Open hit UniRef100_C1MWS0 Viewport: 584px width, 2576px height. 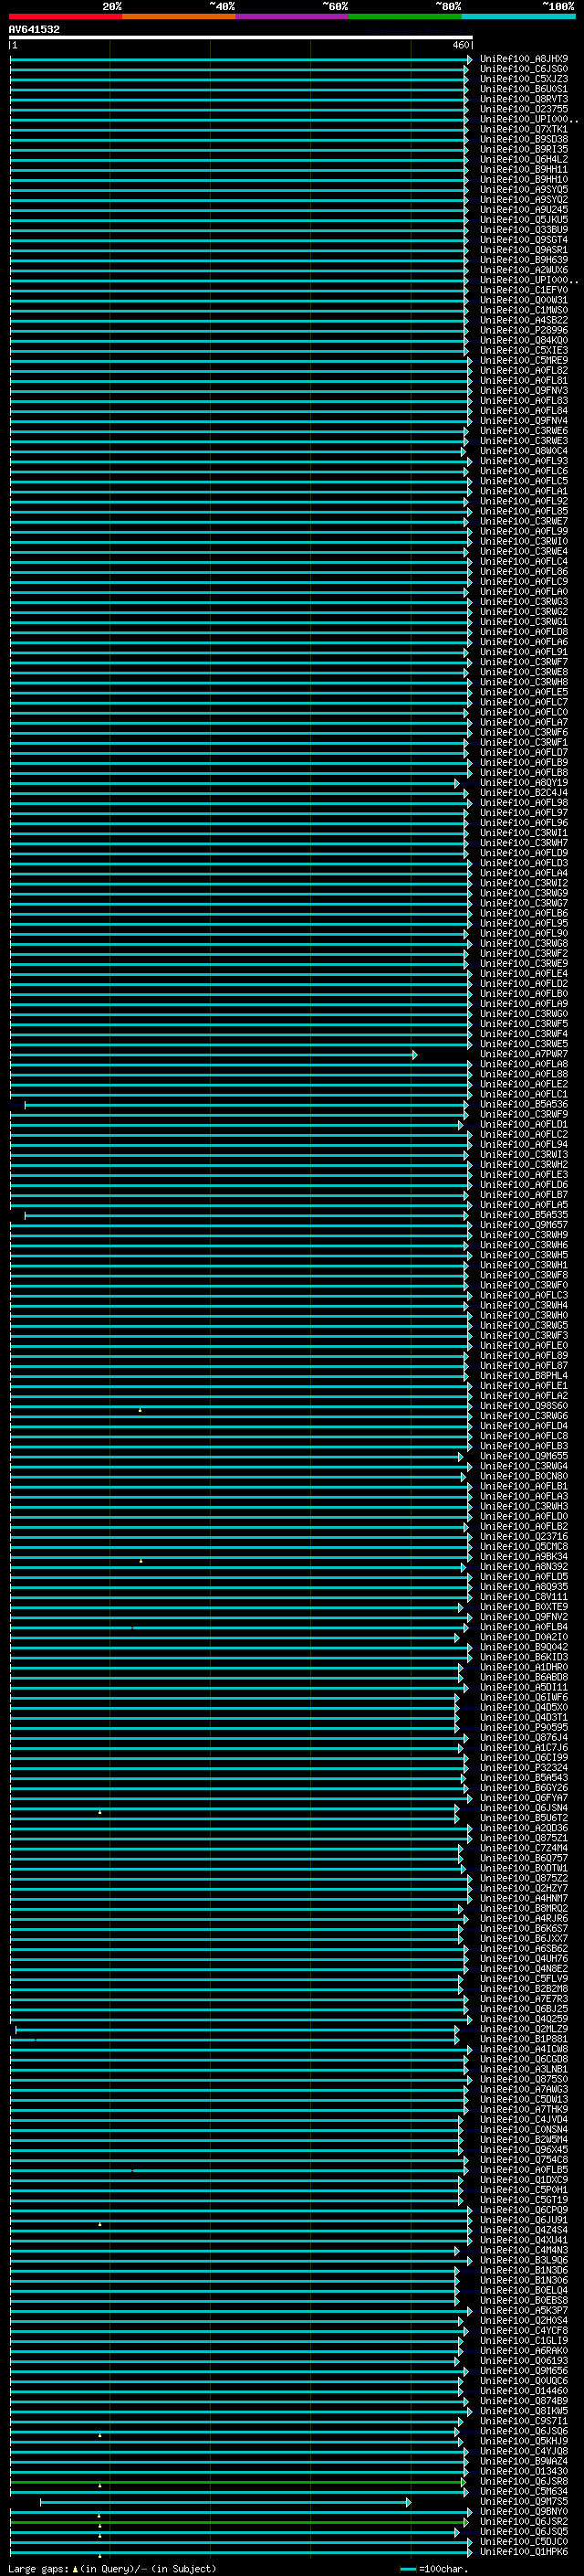coord(523,310)
